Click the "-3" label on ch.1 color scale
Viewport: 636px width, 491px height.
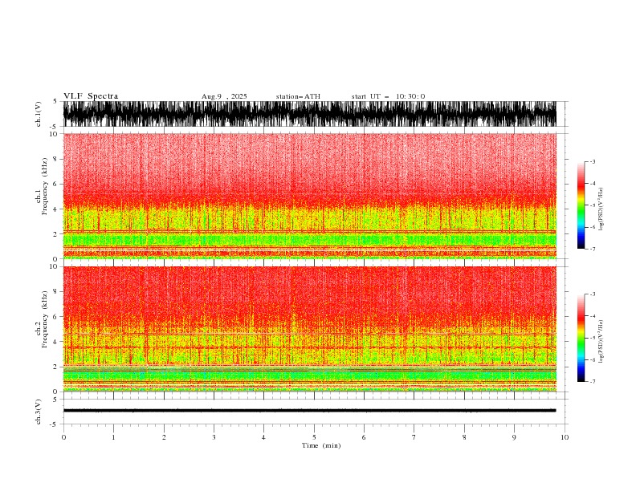[x=592, y=161]
